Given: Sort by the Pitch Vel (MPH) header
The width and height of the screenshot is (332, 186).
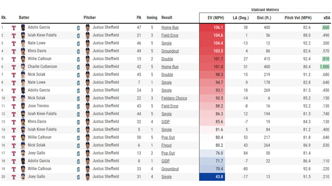Looking at the screenshot, I should point(298,18).
